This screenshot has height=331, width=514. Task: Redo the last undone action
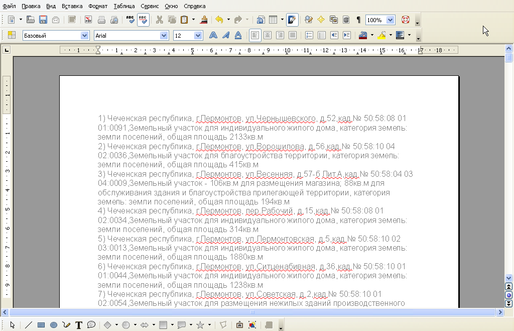(x=238, y=20)
